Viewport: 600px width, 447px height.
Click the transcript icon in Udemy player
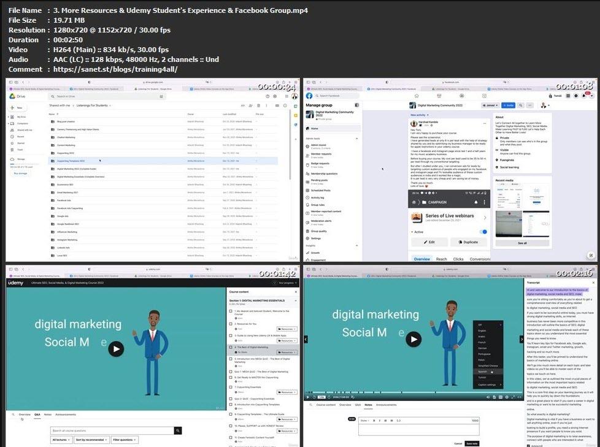click(494, 397)
